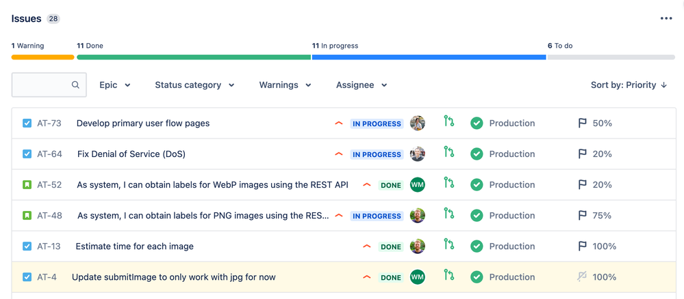Viewport: 684px width, 299px height.
Task: Click the grey To do bar segment
Action: point(611,57)
